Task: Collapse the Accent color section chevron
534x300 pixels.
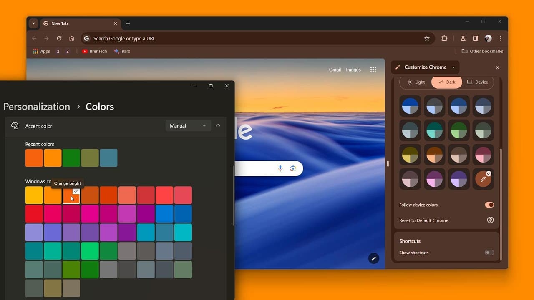Action: pyautogui.click(x=218, y=125)
